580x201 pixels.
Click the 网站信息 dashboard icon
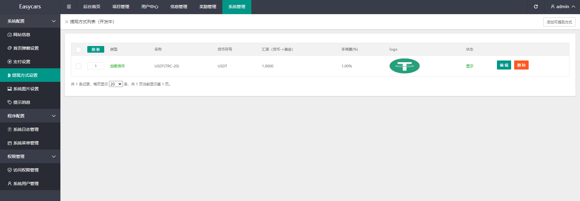(10, 35)
